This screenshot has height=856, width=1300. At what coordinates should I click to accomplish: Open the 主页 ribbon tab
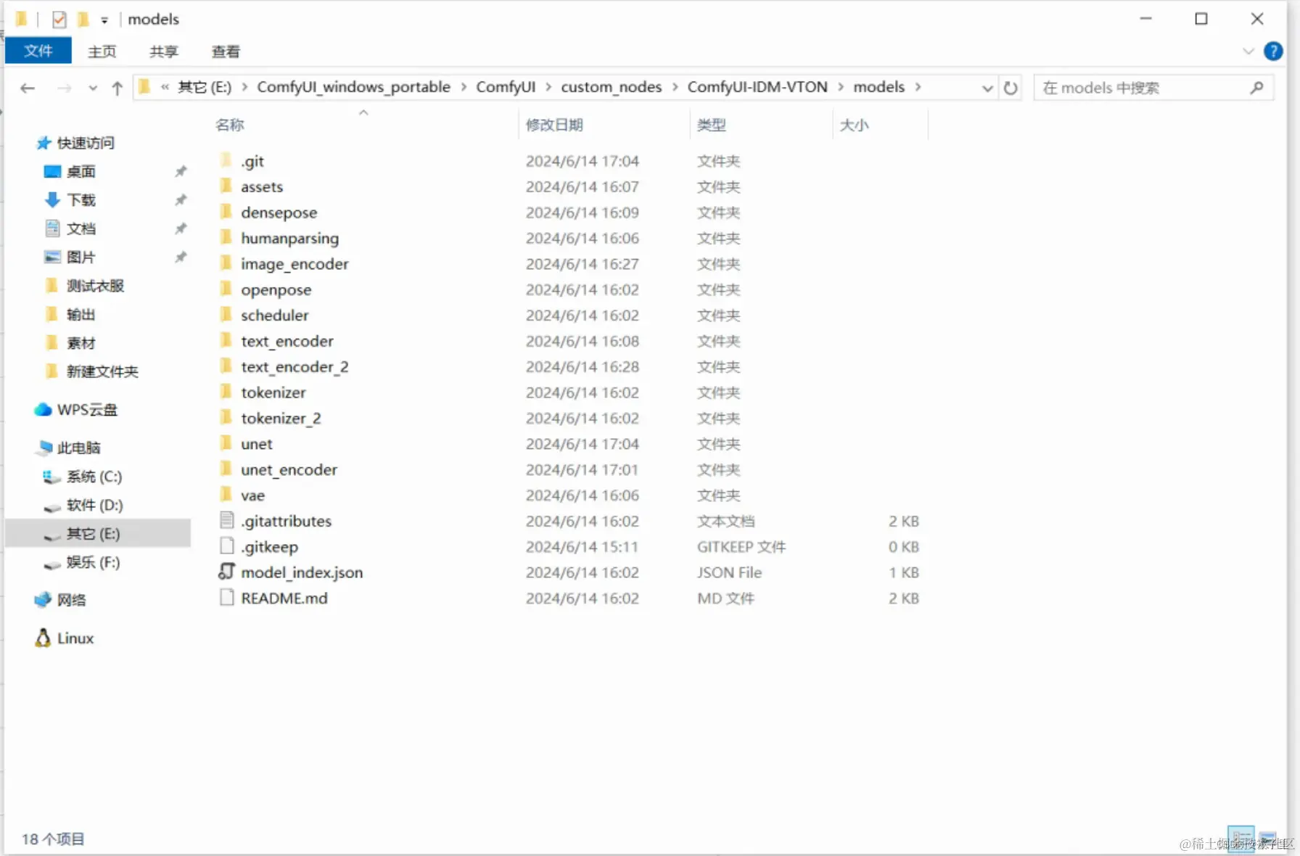click(x=102, y=52)
